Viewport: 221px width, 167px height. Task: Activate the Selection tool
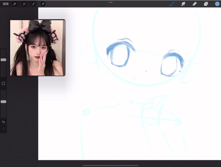tap(34, 4)
